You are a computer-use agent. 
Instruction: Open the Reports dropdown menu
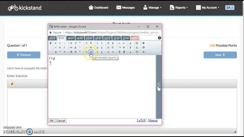pos(179,8)
